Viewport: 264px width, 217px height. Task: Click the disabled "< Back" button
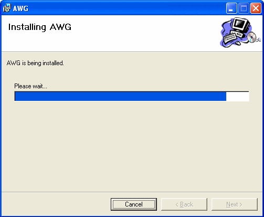(x=184, y=204)
